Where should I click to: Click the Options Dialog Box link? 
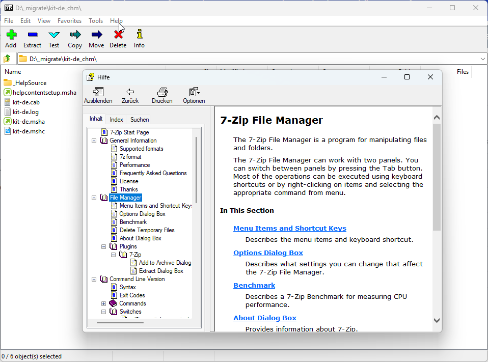tap(268, 253)
